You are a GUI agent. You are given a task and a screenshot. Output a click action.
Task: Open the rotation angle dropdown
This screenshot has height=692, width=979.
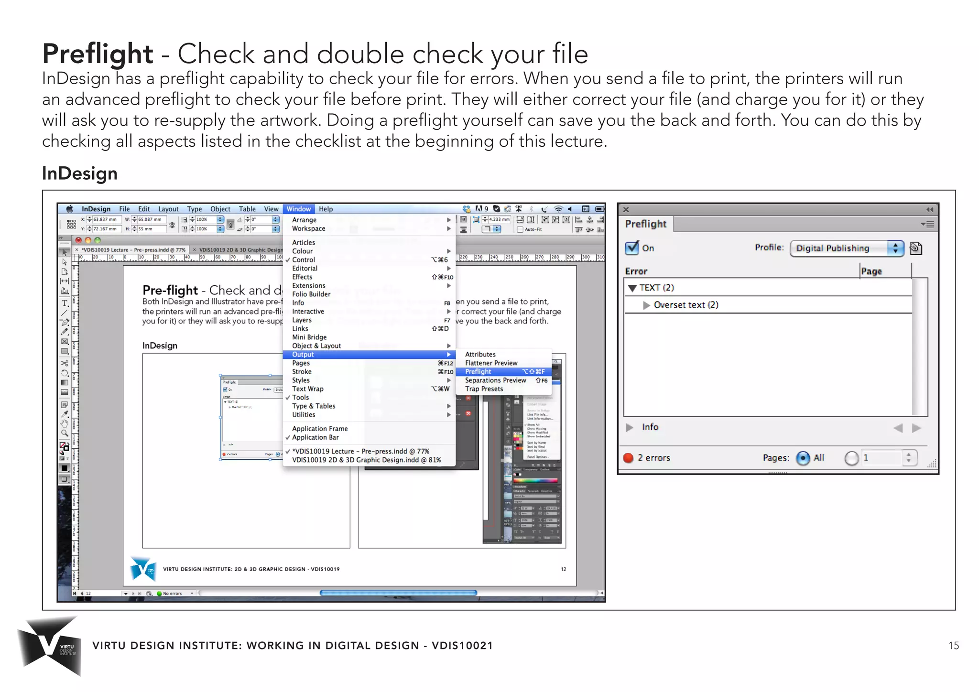276,220
